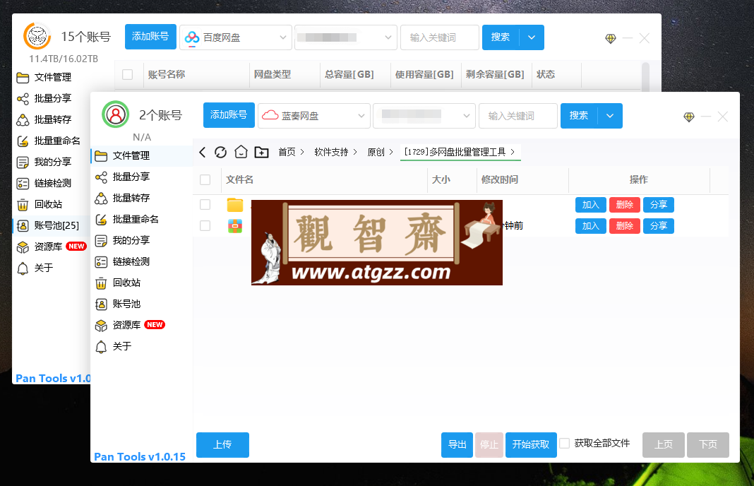Viewport: 754px width, 486px height.
Task: Open the blurred account dropdown in the back window
Action: (346, 37)
